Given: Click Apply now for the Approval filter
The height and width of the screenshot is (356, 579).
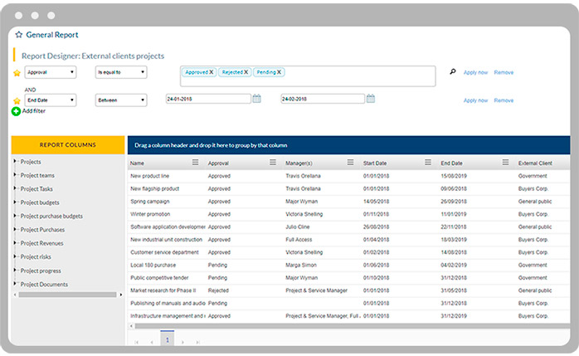Looking at the screenshot, I should pyautogui.click(x=475, y=72).
